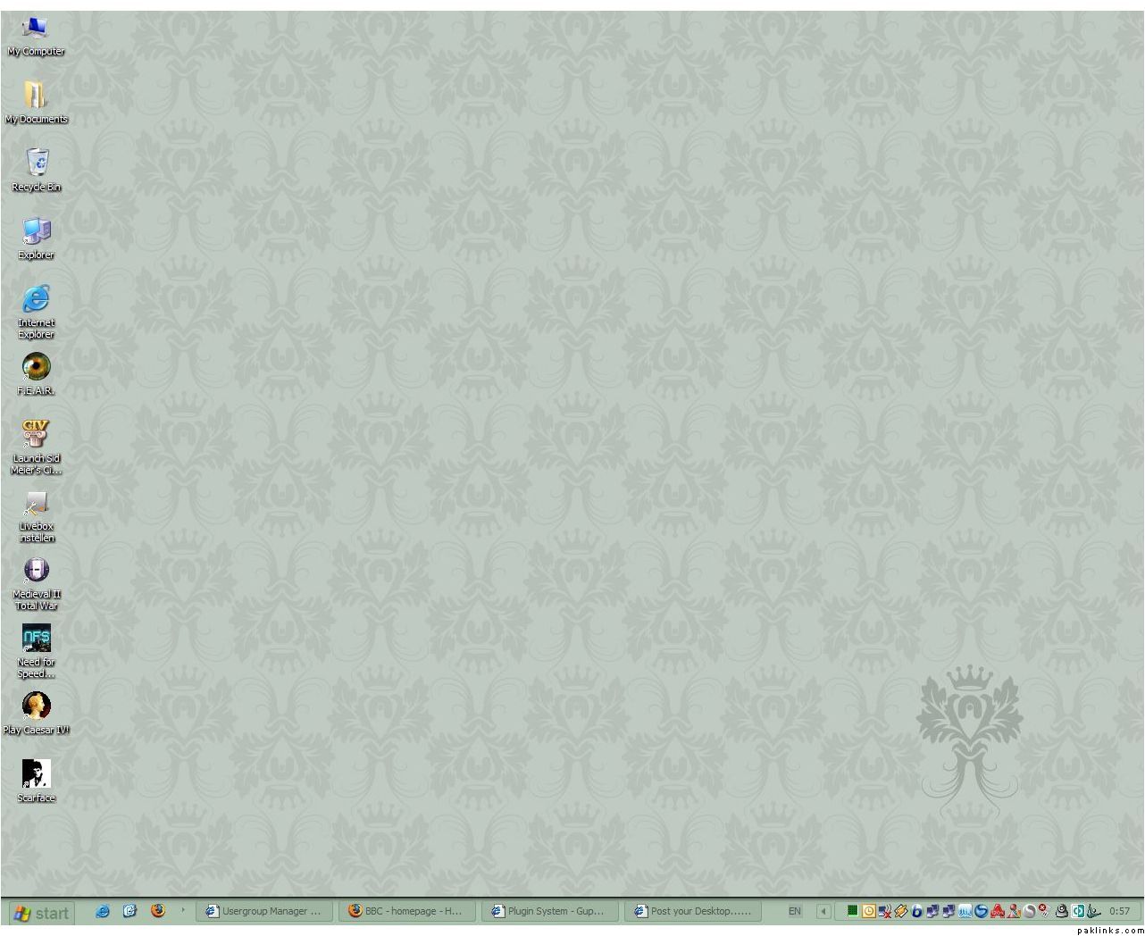Switch to the Usergroup Manager taskbar window

click(x=264, y=912)
